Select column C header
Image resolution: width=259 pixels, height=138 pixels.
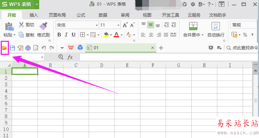(x=76, y=65)
